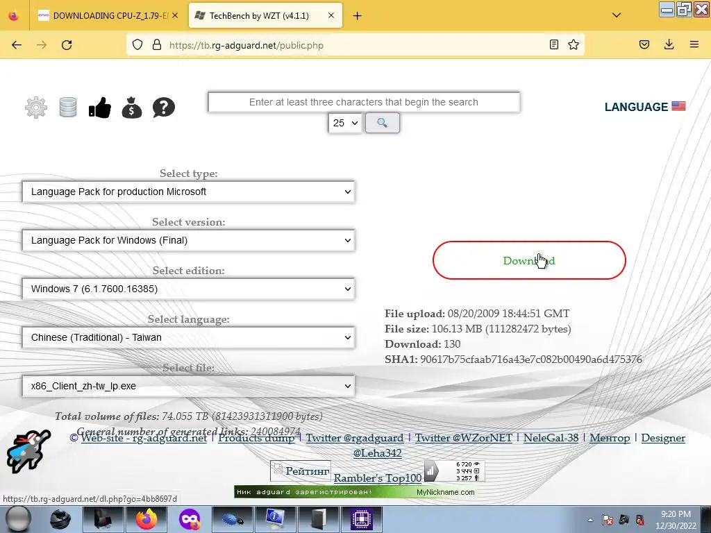Click the money bag donate icon

coord(132,108)
